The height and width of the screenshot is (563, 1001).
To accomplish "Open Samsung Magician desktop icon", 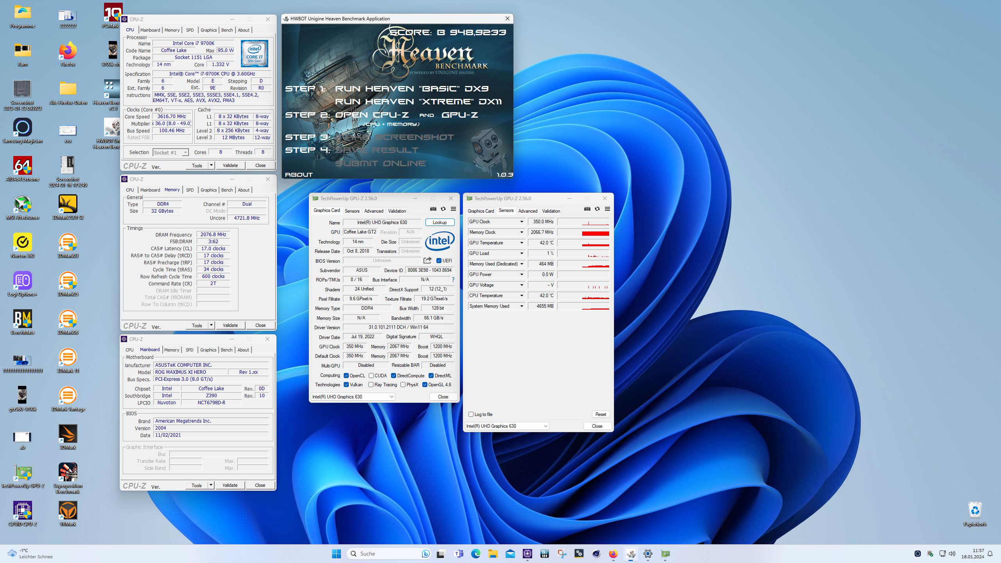I will click(x=22, y=131).
